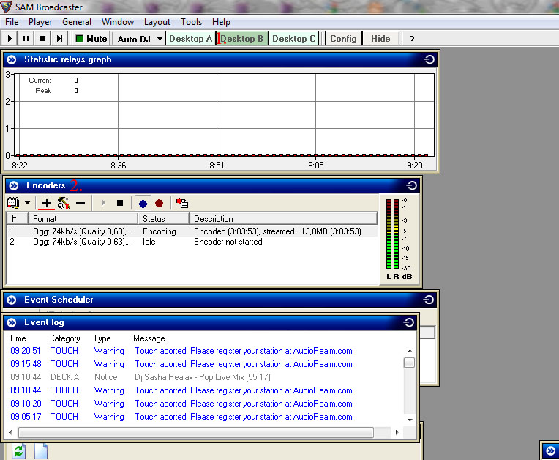The height and width of the screenshot is (460, 559).
Task: Open the Auto DJ dropdown
Action: coord(160,39)
